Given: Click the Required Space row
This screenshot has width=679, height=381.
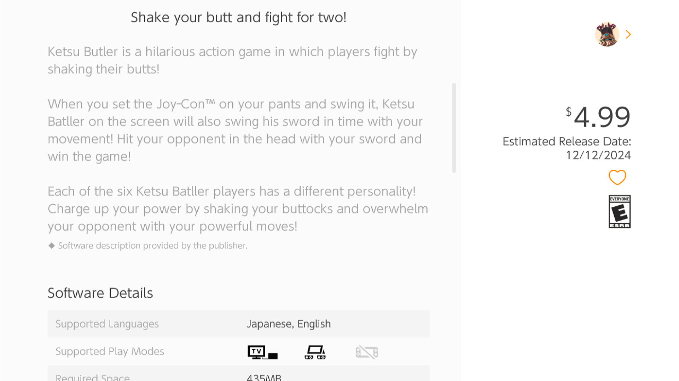Looking at the screenshot, I should tap(238, 374).
